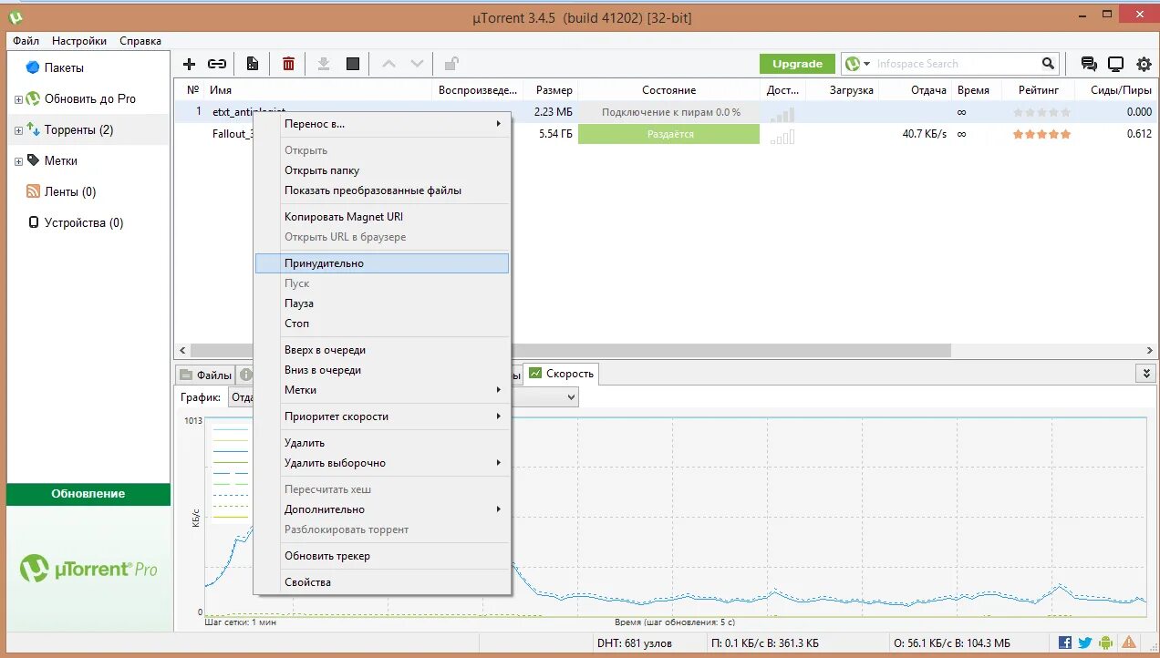Expand the Метки tree node
The image size is (1160, 658).
pos(18,161)
